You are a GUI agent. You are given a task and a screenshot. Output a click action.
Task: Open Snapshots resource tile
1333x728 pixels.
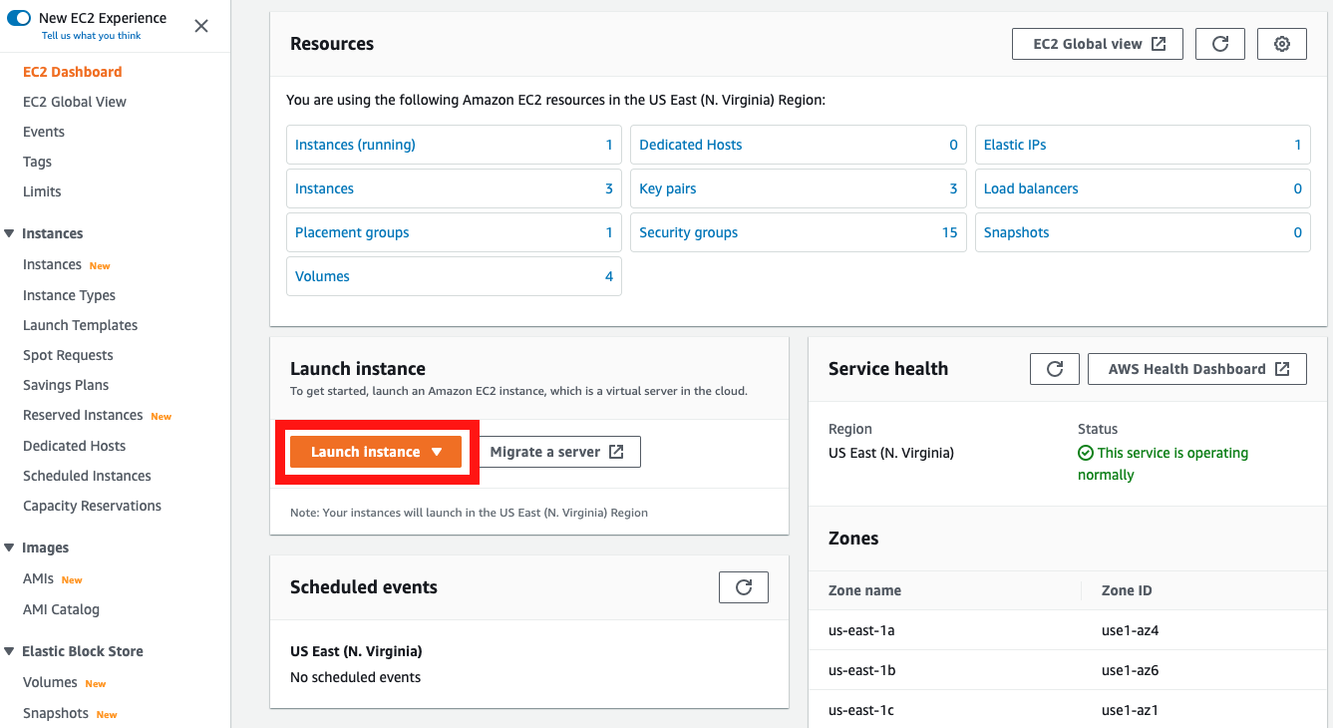tap(1143, 232)
